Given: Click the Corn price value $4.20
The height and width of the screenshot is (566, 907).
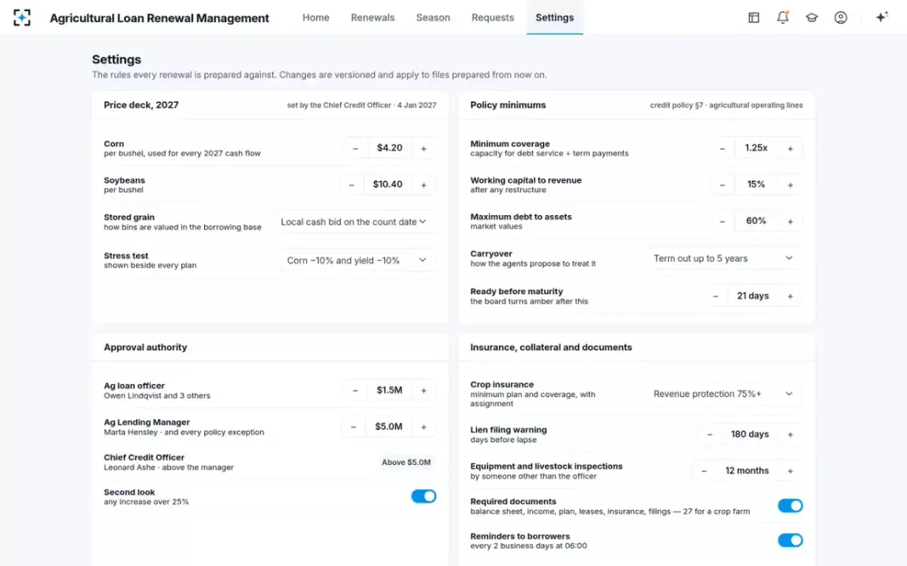Looking at the screenshot, I should 390,149.
